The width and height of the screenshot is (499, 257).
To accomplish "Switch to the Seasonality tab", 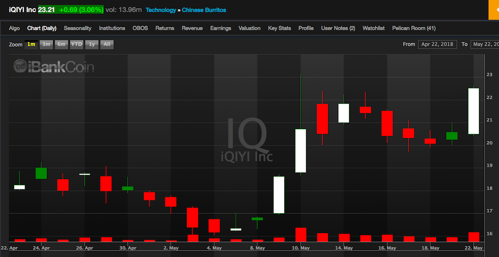I will [x=78, y=28].
